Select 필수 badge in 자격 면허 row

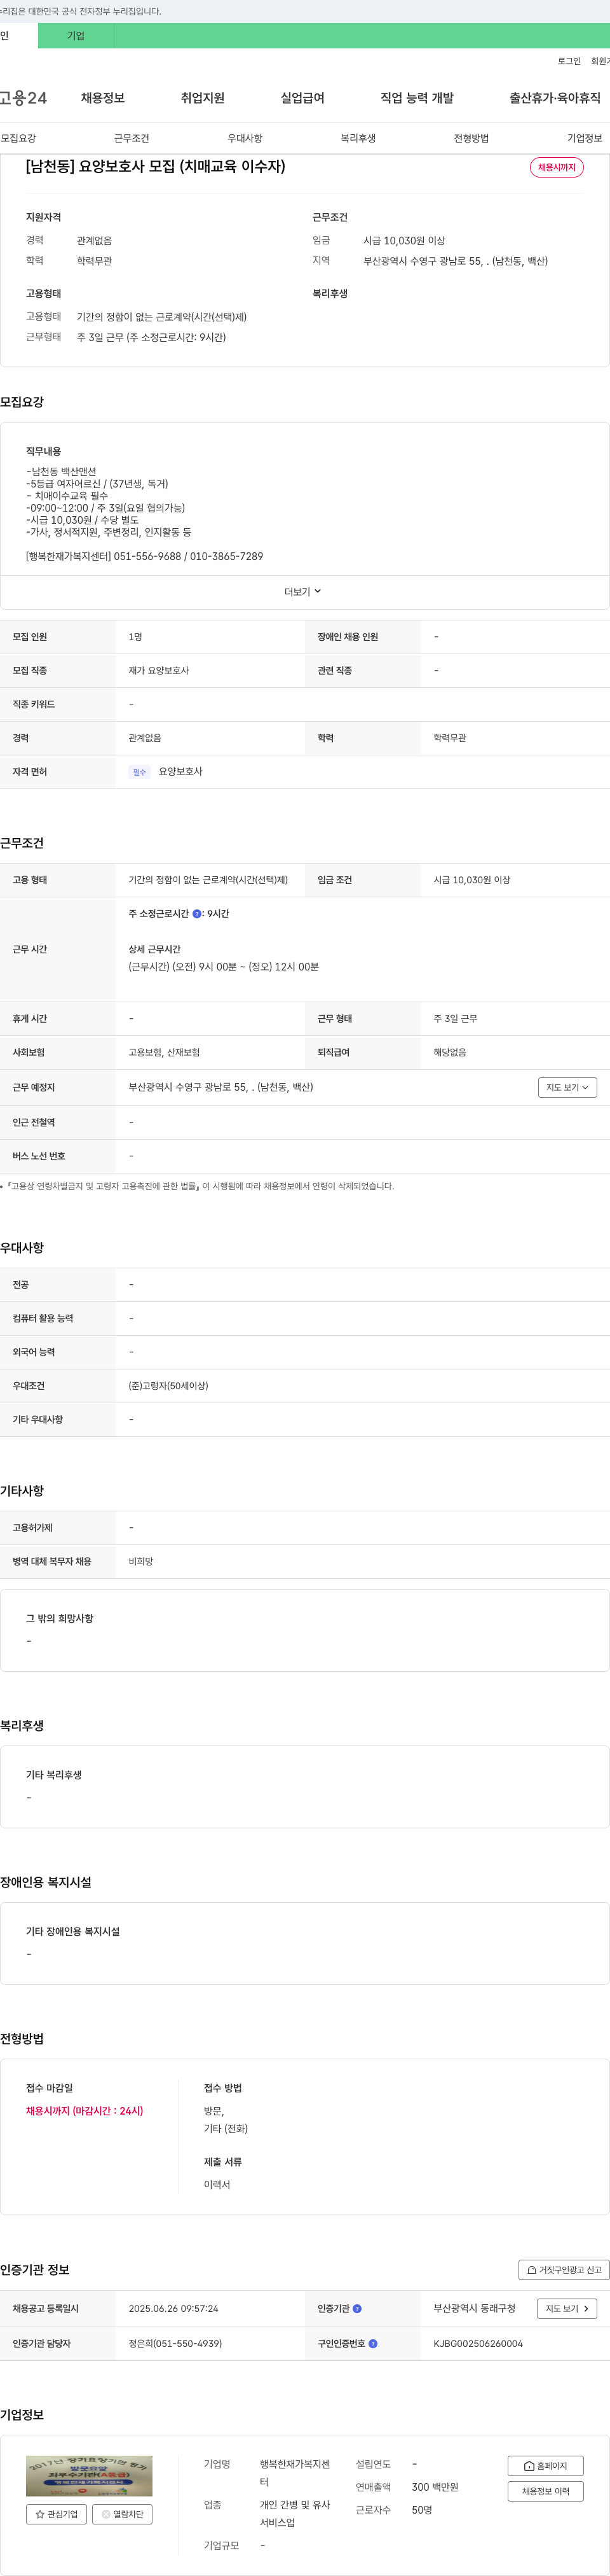coord(140,772)
